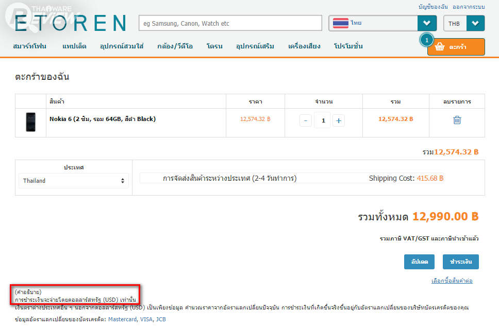This screenshot has width=499, height=328.
Task: Click the Nokia 6 product name
Action: click(103, 119)
